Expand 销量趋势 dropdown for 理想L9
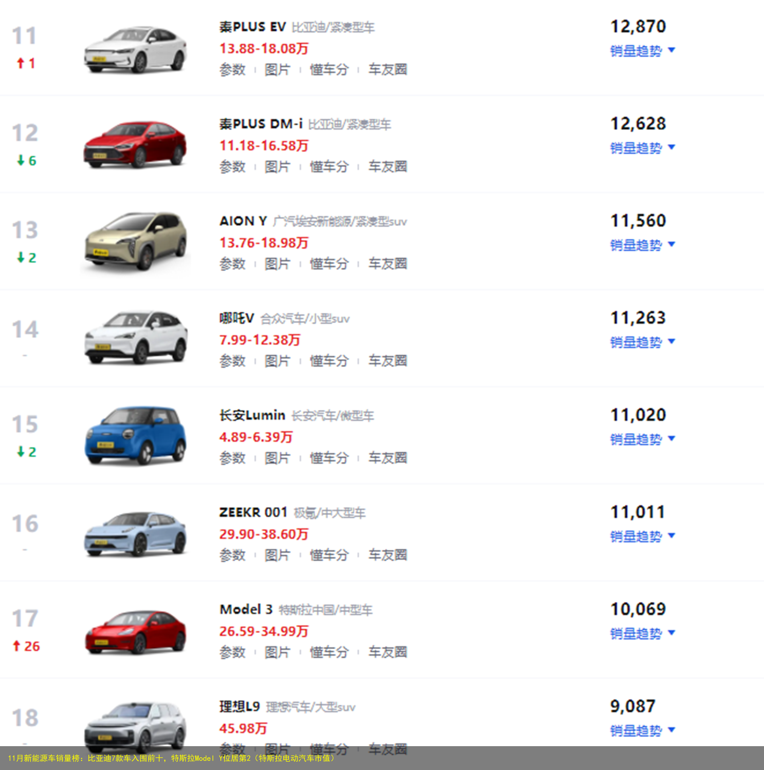The image size is (764, 770). pyautogui.click(x=642, y=731)
